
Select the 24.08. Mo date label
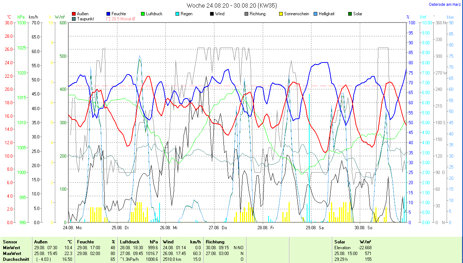(72, 228)
